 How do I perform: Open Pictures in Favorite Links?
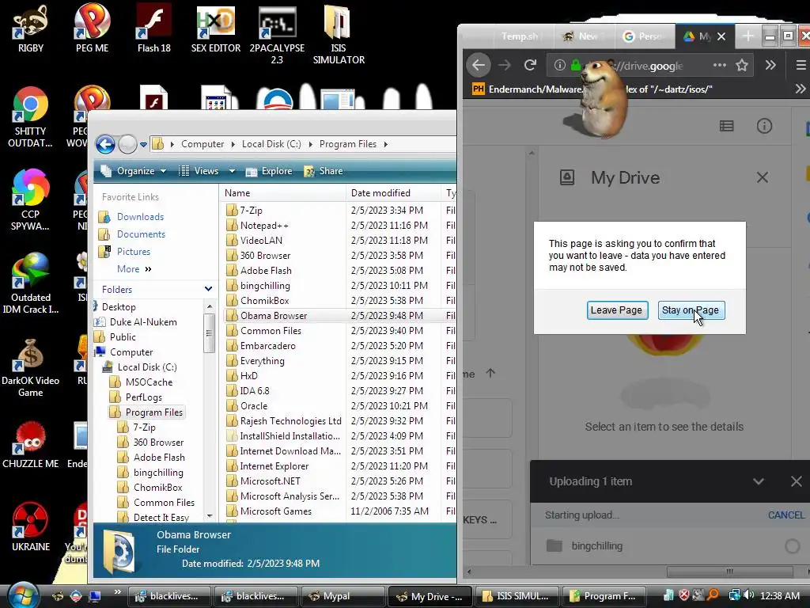point(133,252)
